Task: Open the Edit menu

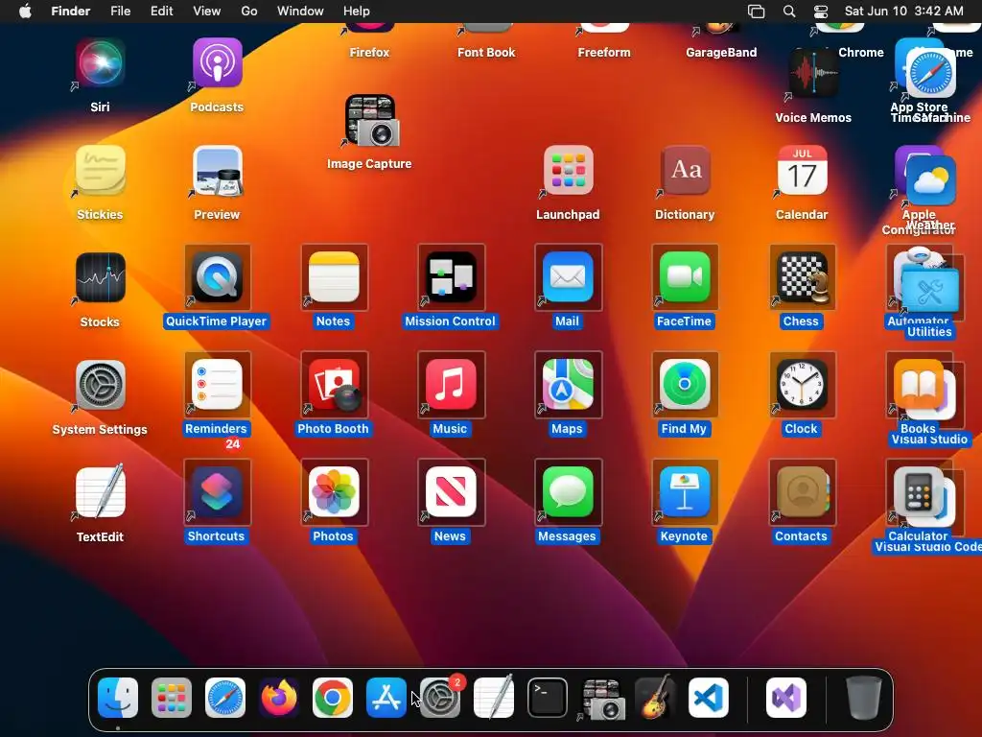Action: [x=161, y=12]
